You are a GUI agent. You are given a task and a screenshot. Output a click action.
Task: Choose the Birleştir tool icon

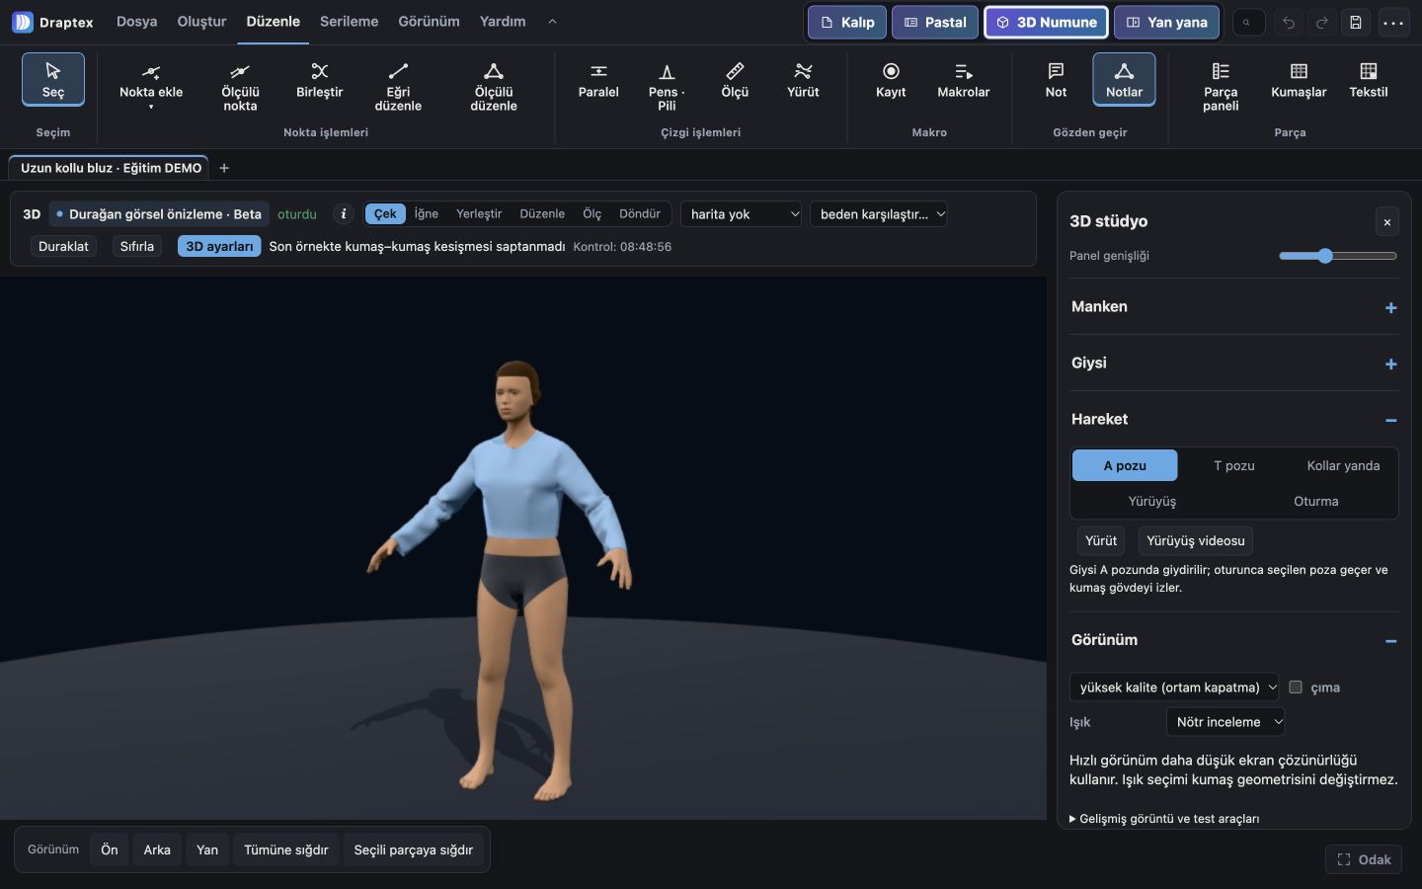(x=319, y=71)
